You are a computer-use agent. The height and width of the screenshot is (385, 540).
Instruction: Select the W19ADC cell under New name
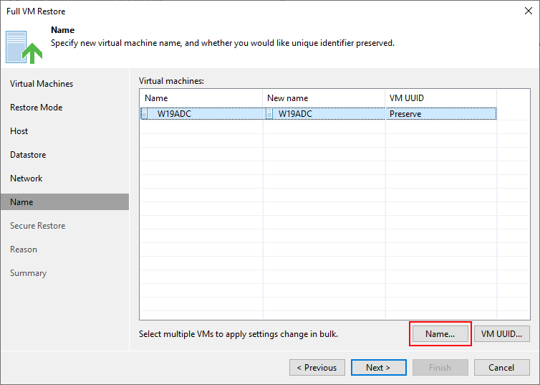324,114
